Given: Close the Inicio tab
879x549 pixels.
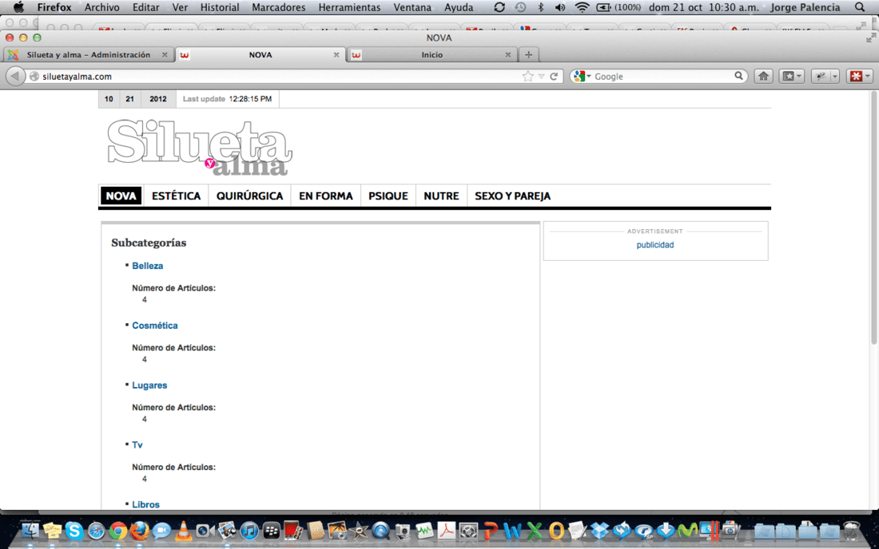Looking at the screenshot, I should click(508, 55).
